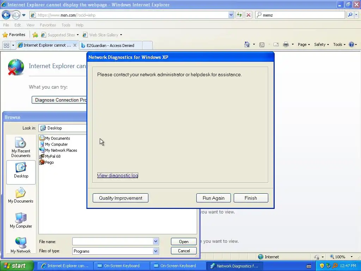
Task: Select the Pego shortcut
Action: point(47,162)
